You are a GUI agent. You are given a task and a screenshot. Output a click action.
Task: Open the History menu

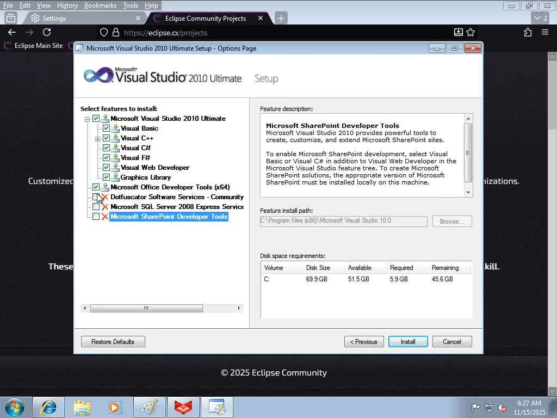tap(67, 5)
